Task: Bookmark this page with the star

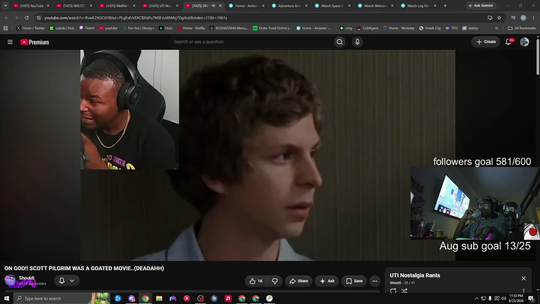Action: (x=499, y=18)
